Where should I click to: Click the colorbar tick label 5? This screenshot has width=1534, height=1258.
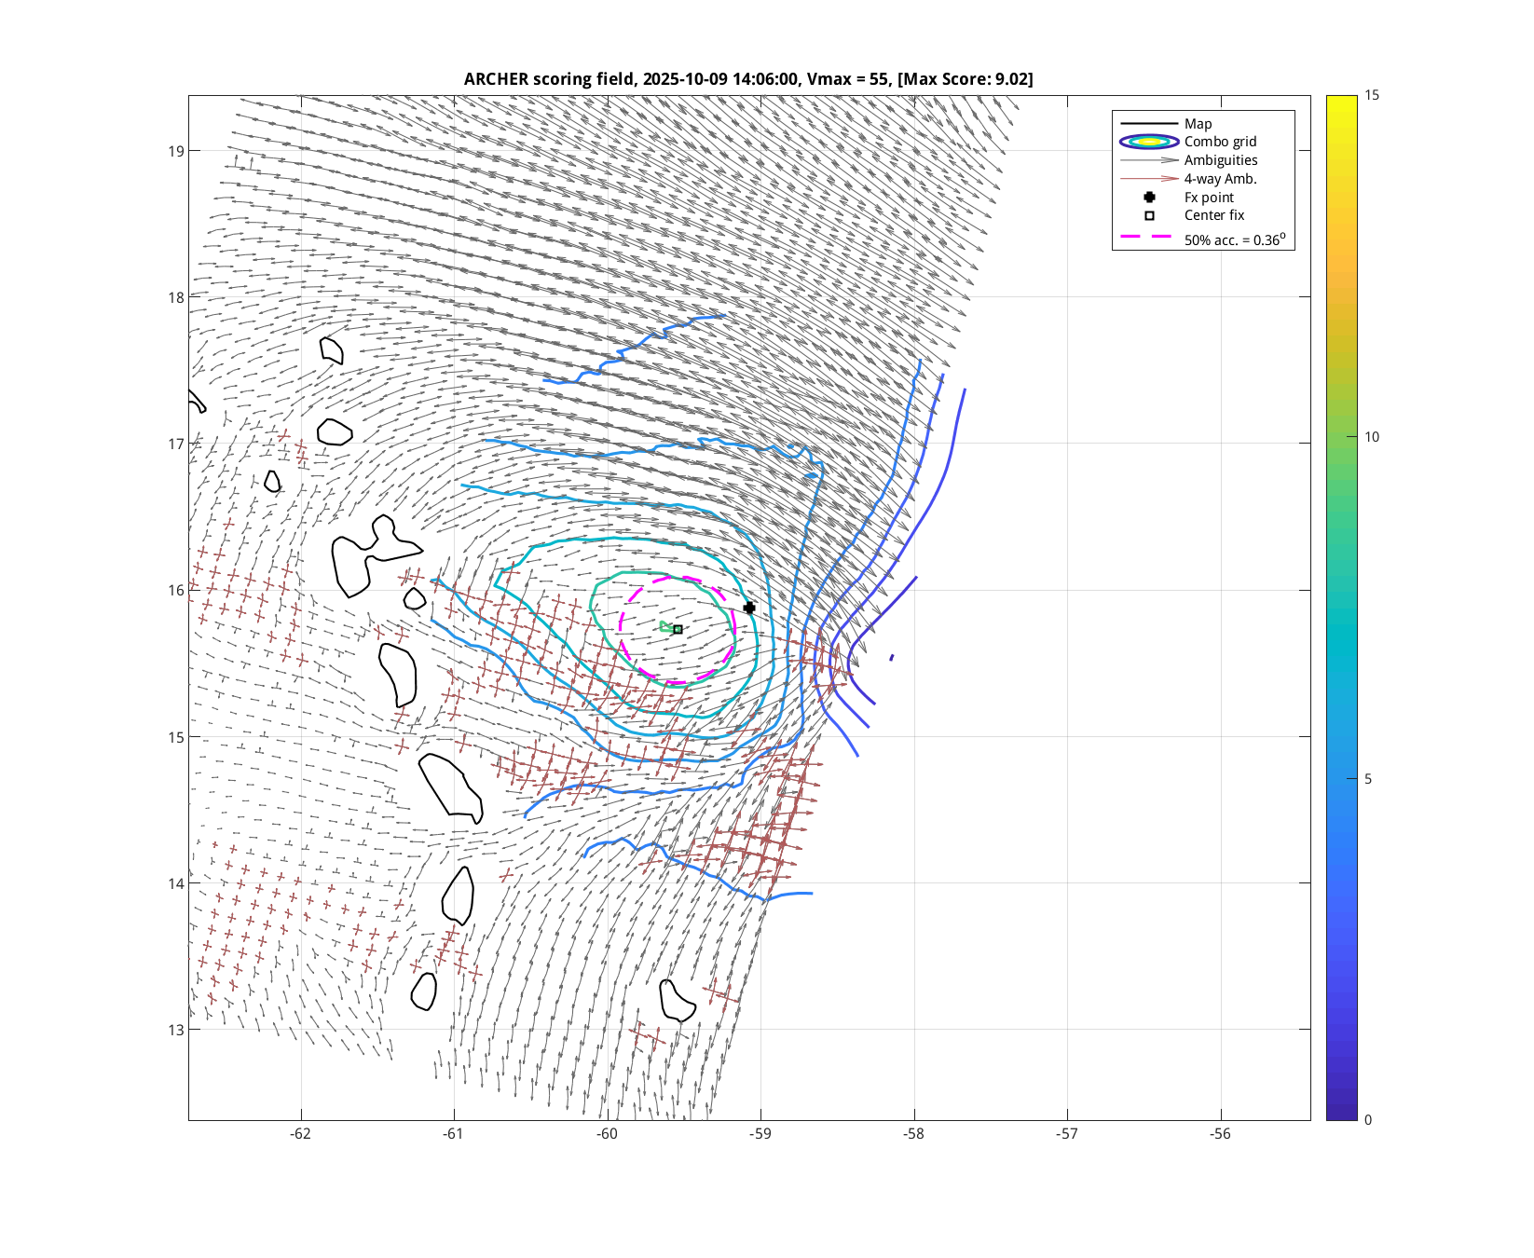(x=1367, y=779)
